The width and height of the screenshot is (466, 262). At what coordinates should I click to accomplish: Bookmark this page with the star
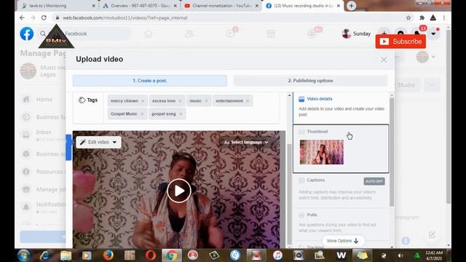(408, 17)
